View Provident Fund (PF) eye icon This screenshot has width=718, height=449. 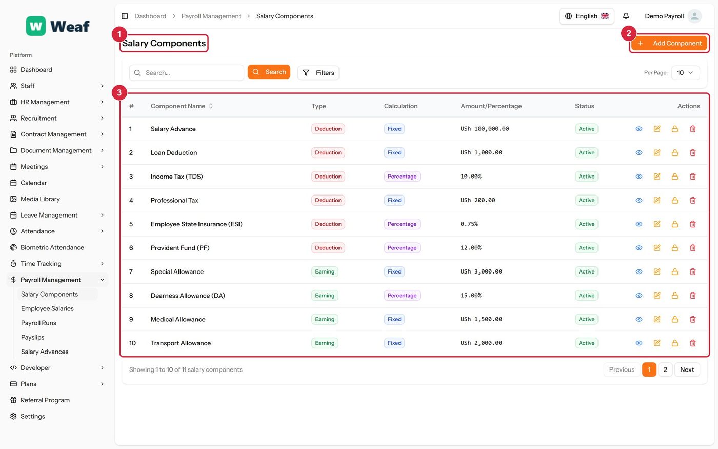pos(639,248)
